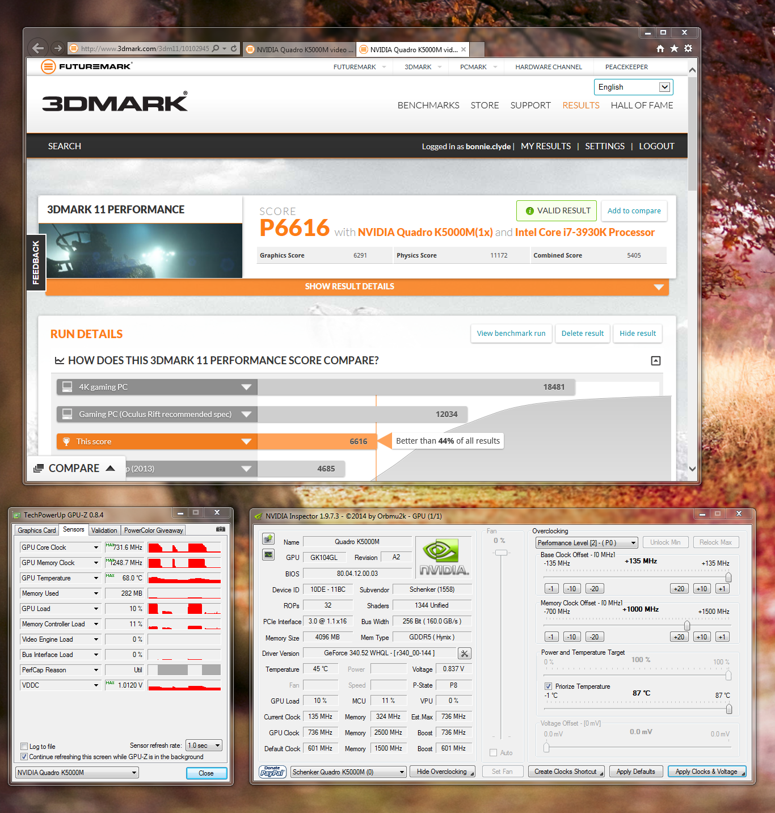Viewport: 775px width, 813px height.
Task: Open the browser home icon
Action: (x=660, y=49)
